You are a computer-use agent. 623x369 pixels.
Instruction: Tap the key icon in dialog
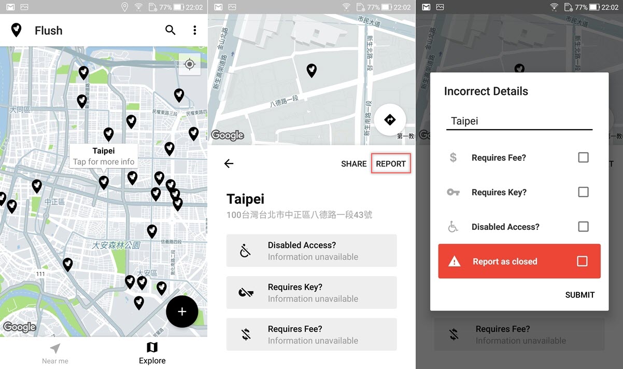coord(453,192)
